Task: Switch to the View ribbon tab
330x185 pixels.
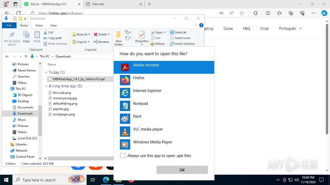Action: click(x=53, y=25)
